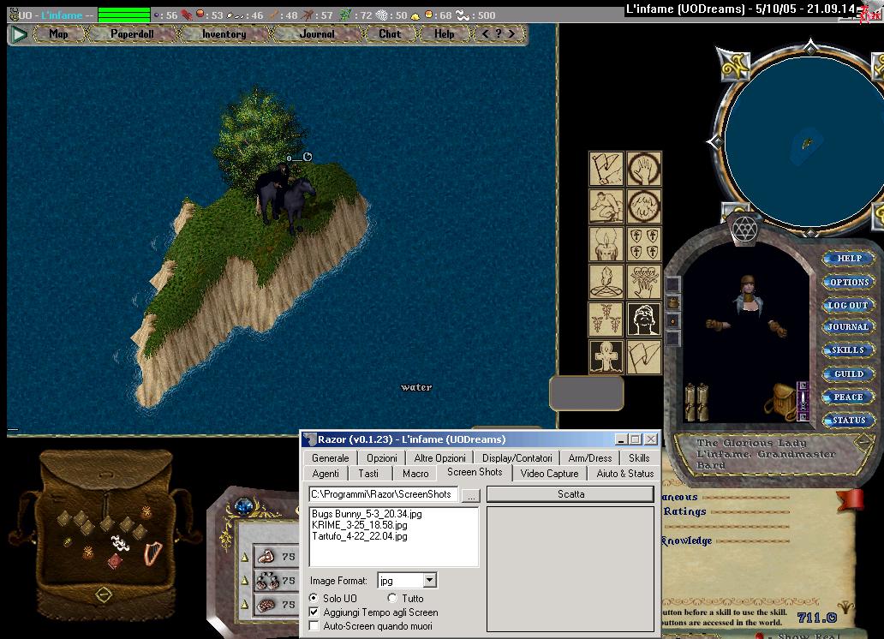Cast the four ankh shields spell icon
The height and width of the screenshot is (639, 884).
[x=644, y=243]
